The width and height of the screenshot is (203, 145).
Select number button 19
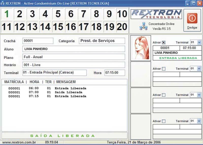(109, 27)
